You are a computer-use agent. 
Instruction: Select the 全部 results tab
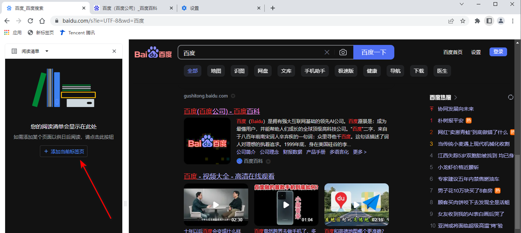[x=193, y=70]
